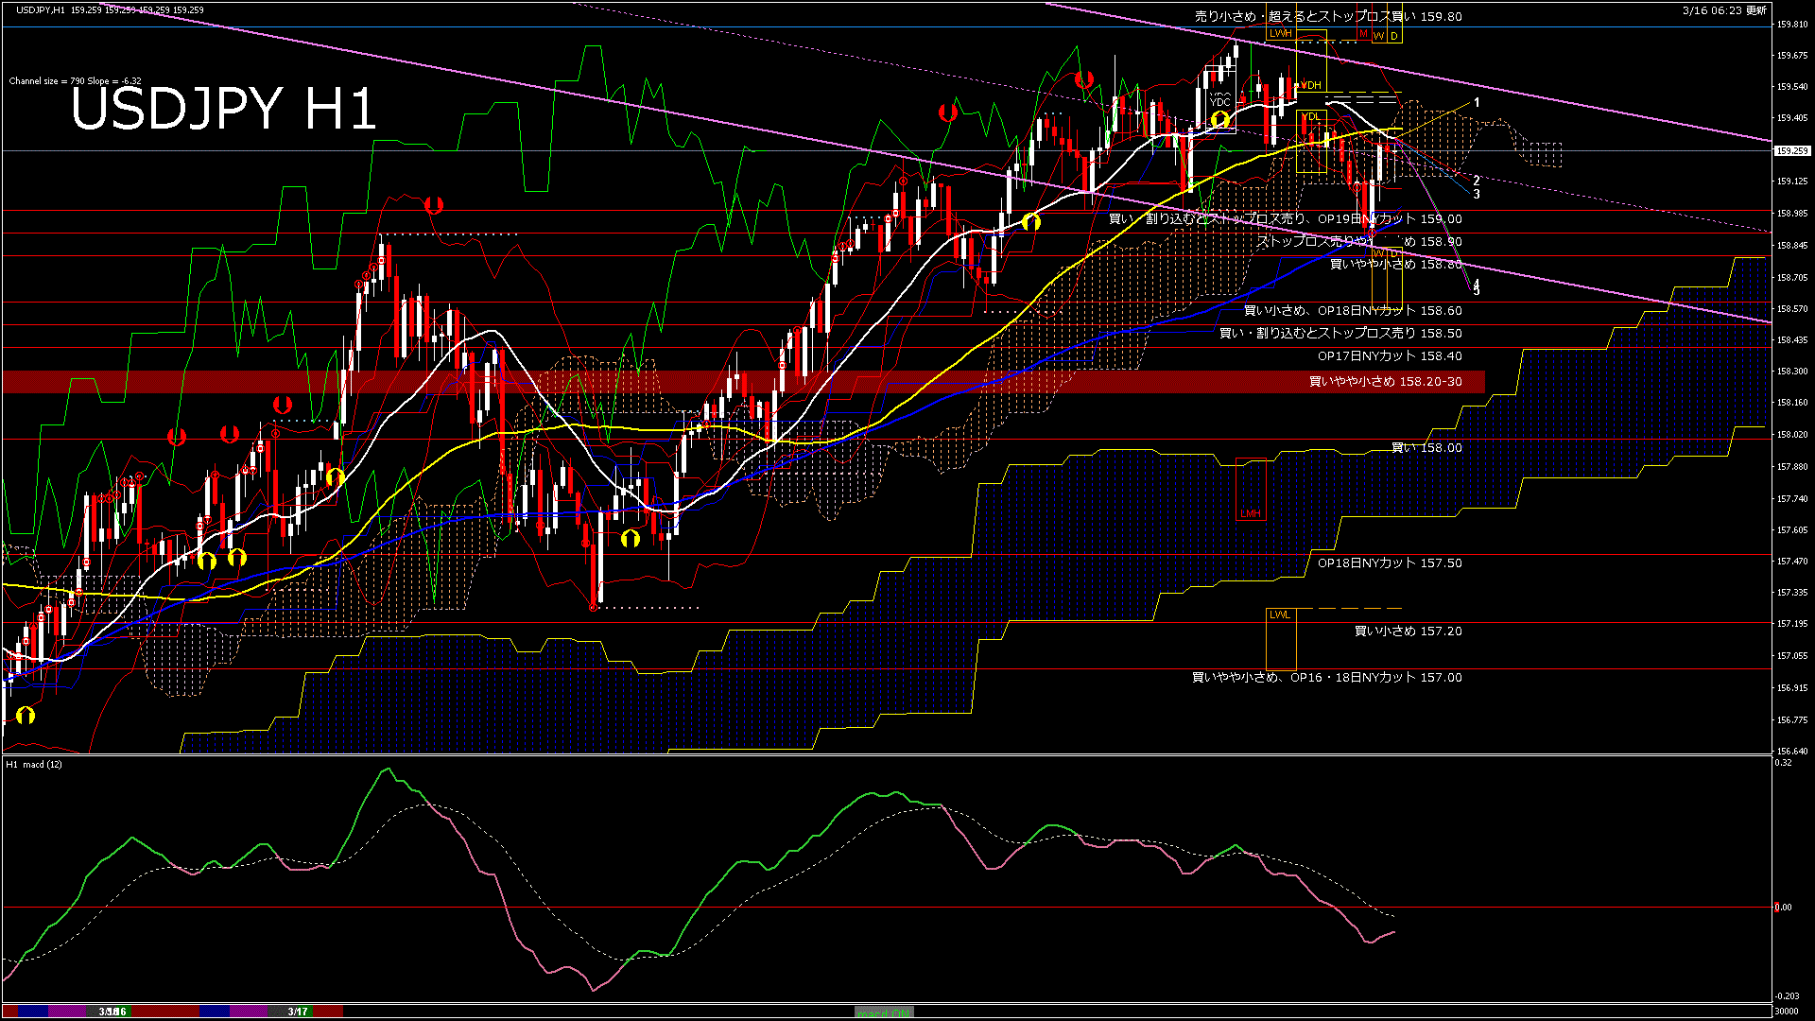This screenshot has width=1815, height=1021.
Task: Click the H1 macd (12) indicator label
Action: click(34, 764)
